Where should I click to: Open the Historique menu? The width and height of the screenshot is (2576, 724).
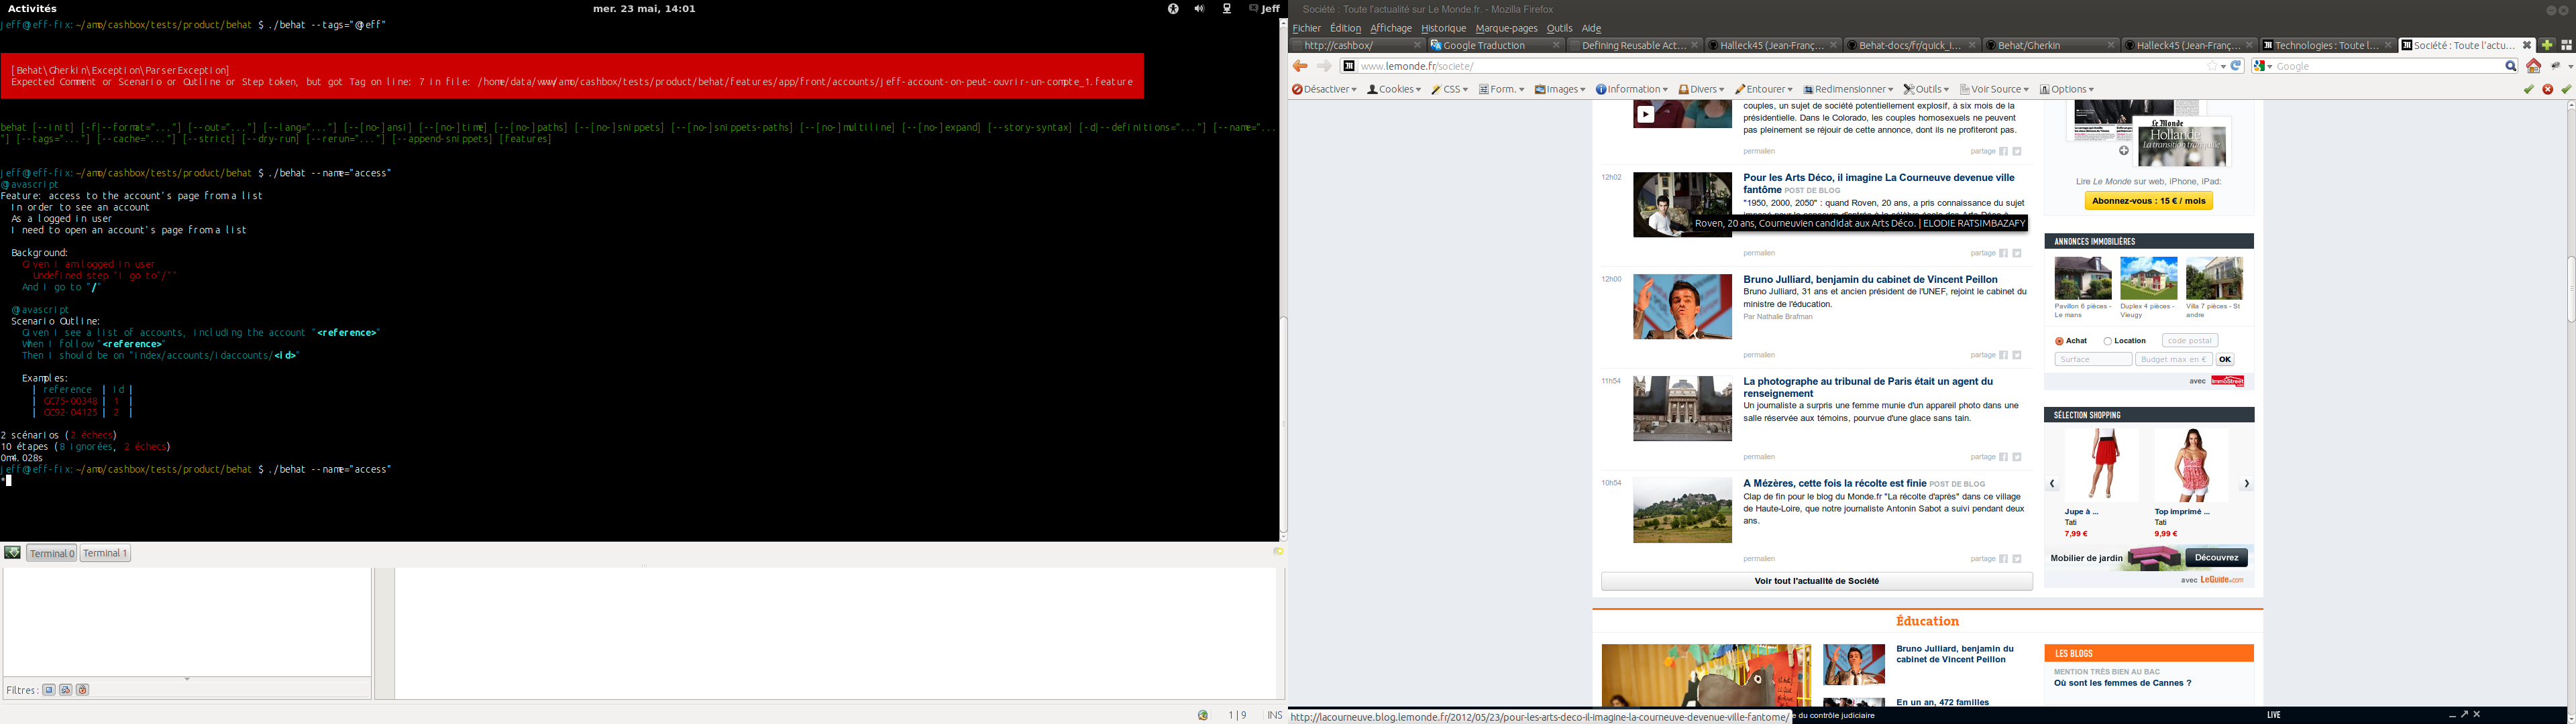click(x=1443, y=28)
